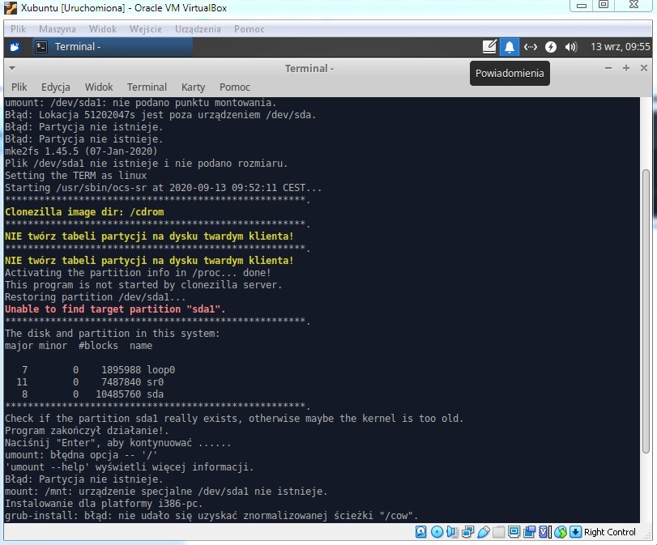Open the Maszyna menu in VirtualBox
Screen dimensions: 657x545
(57, 29)
